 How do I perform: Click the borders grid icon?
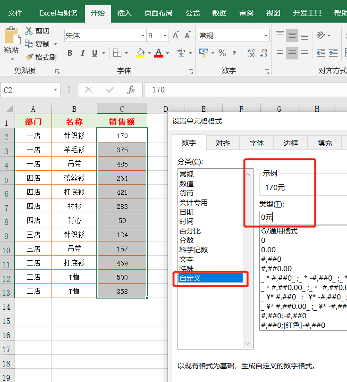point(117,53)
